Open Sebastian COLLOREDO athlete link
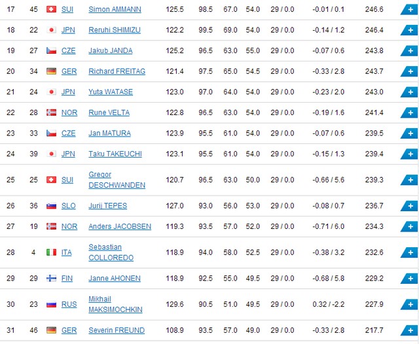Viewport: 419px width, 344px height. point(111,252)
